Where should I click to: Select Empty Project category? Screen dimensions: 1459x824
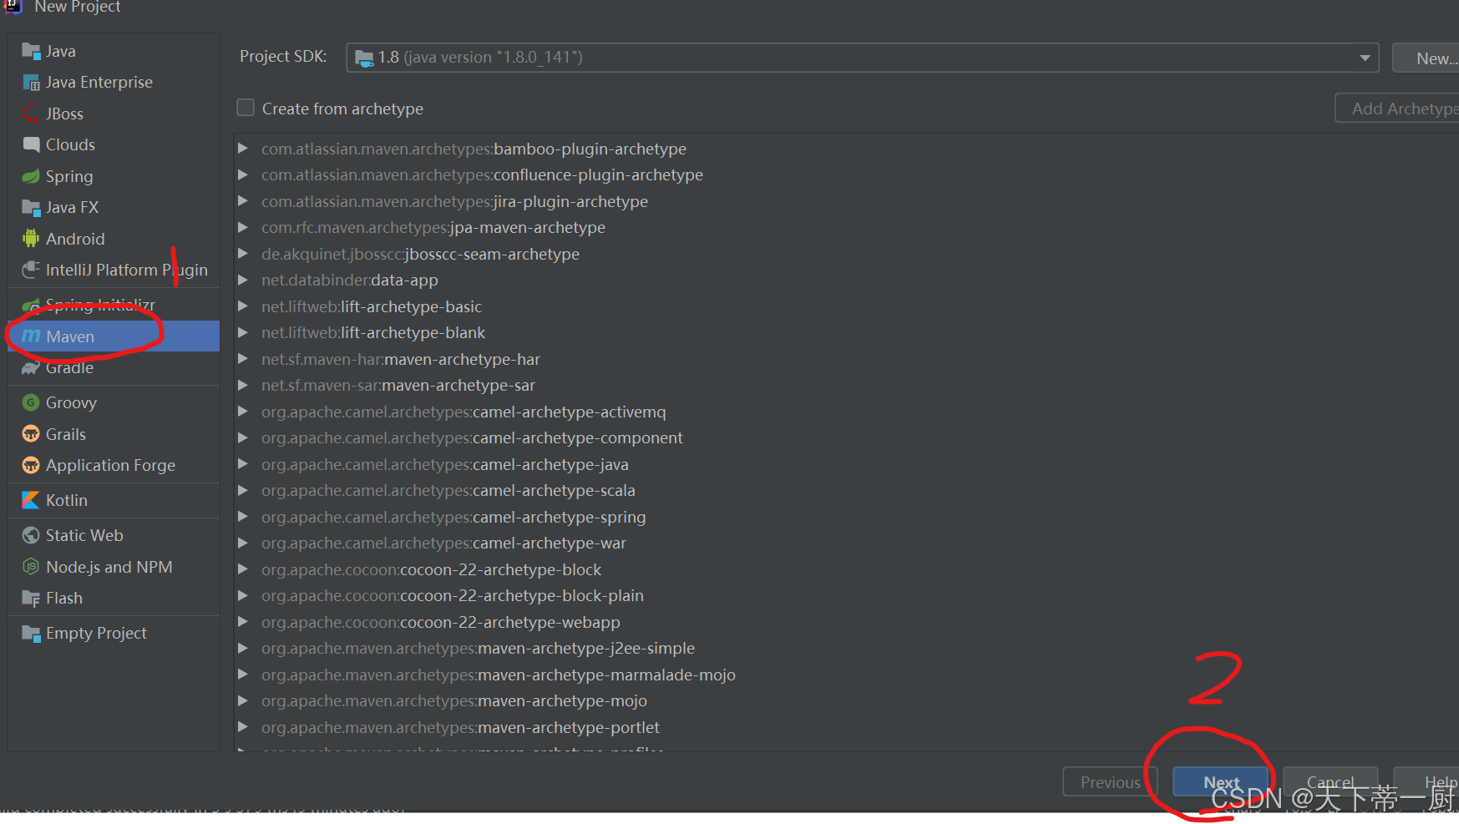point(114,634)
